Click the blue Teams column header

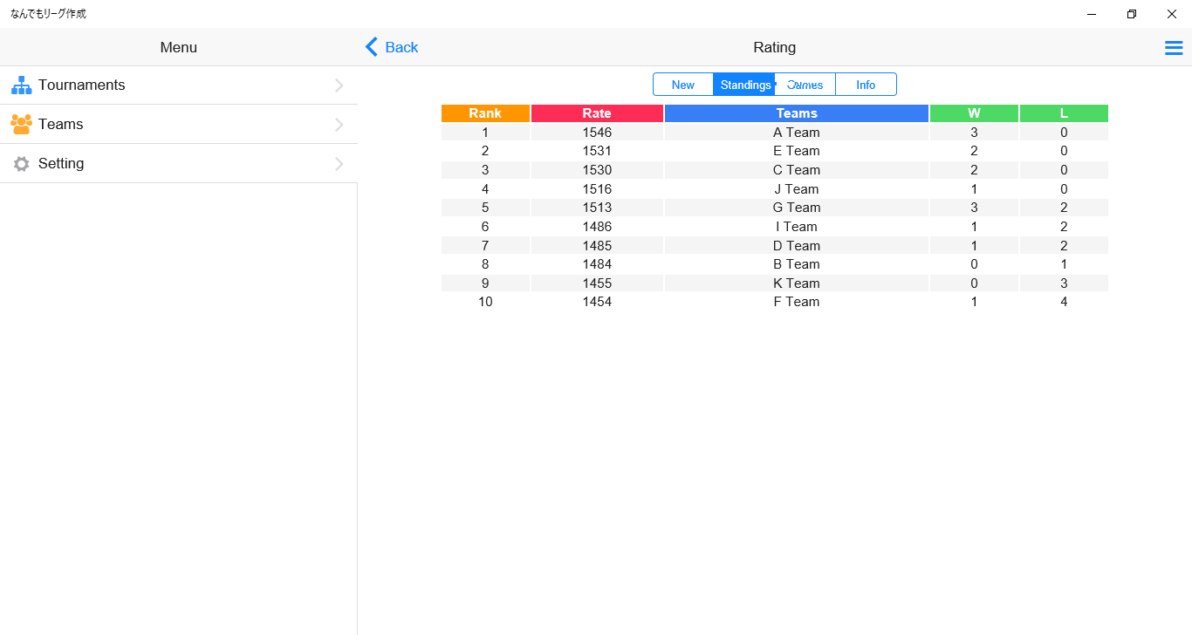point(797,113)
